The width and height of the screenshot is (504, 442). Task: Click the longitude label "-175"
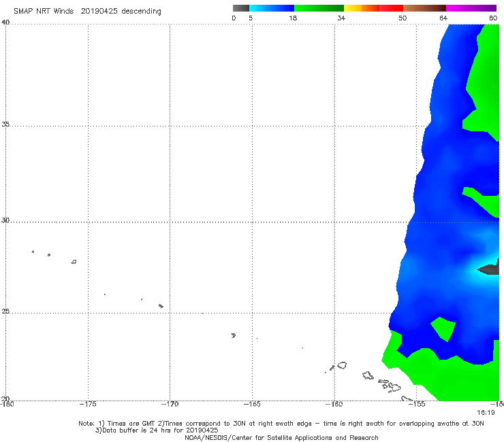(88, 404)
